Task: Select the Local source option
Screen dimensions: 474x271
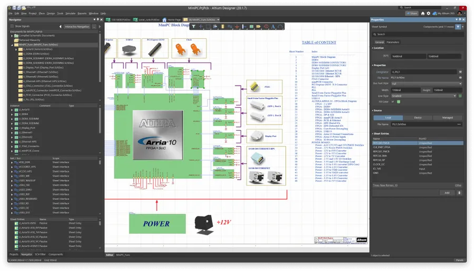Action: (x=388, y=118)
